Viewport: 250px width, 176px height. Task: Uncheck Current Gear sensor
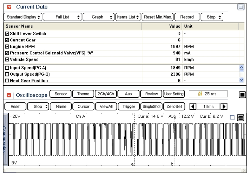[7, 40]
